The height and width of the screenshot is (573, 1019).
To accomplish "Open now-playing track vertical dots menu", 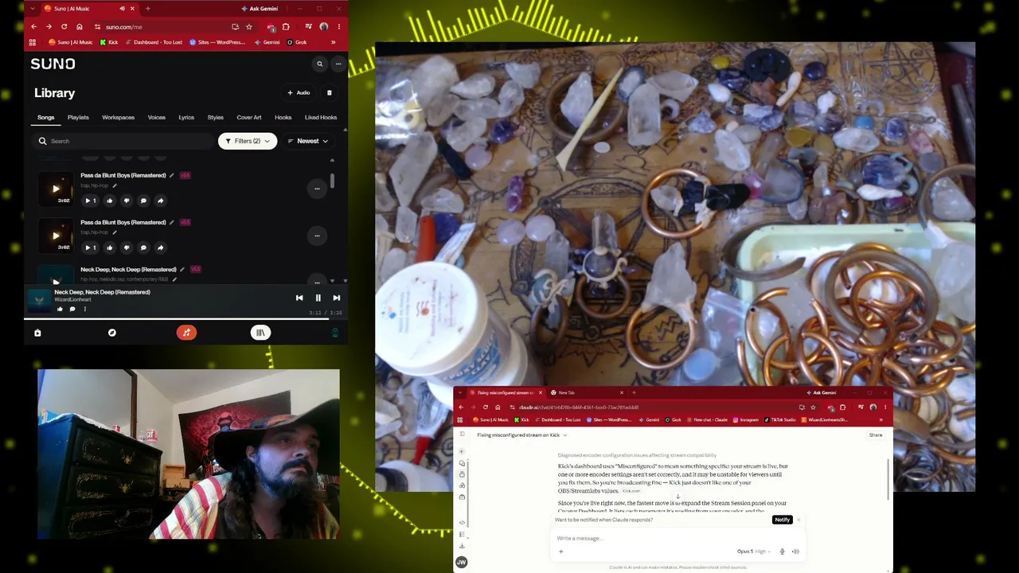I will (x=85, y=309).
